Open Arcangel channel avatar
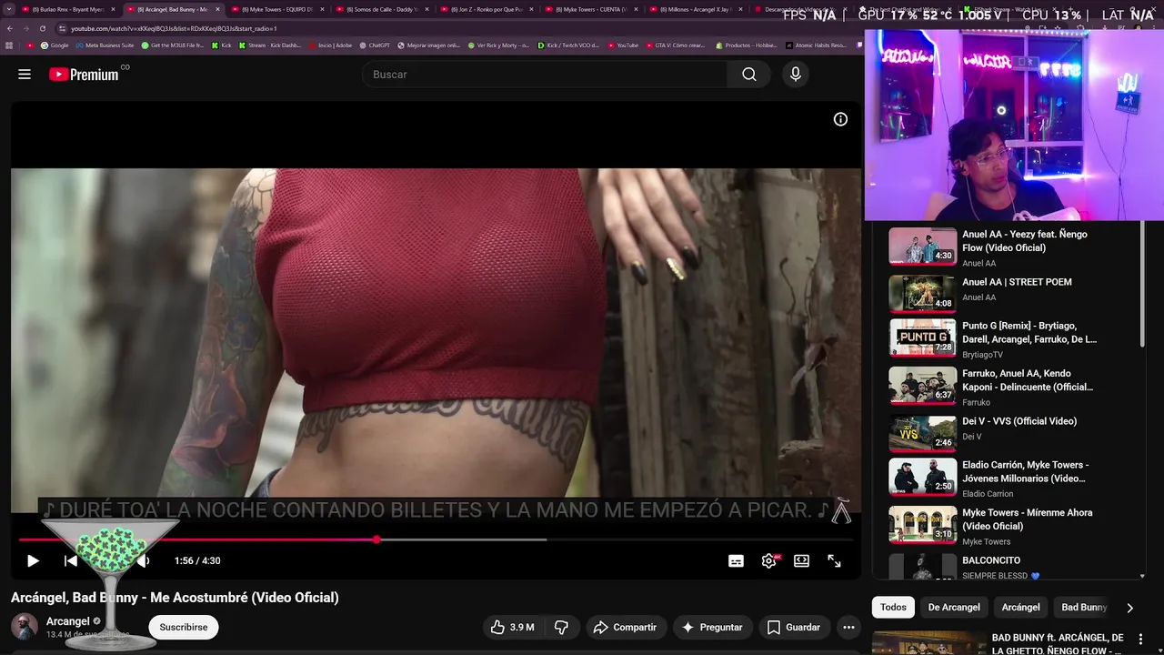This screenshot has height=655, width=1164. pos(24,627)
